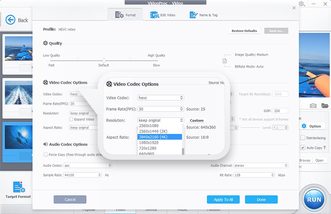Select 2560x1080 resolution option

[160, 126]
